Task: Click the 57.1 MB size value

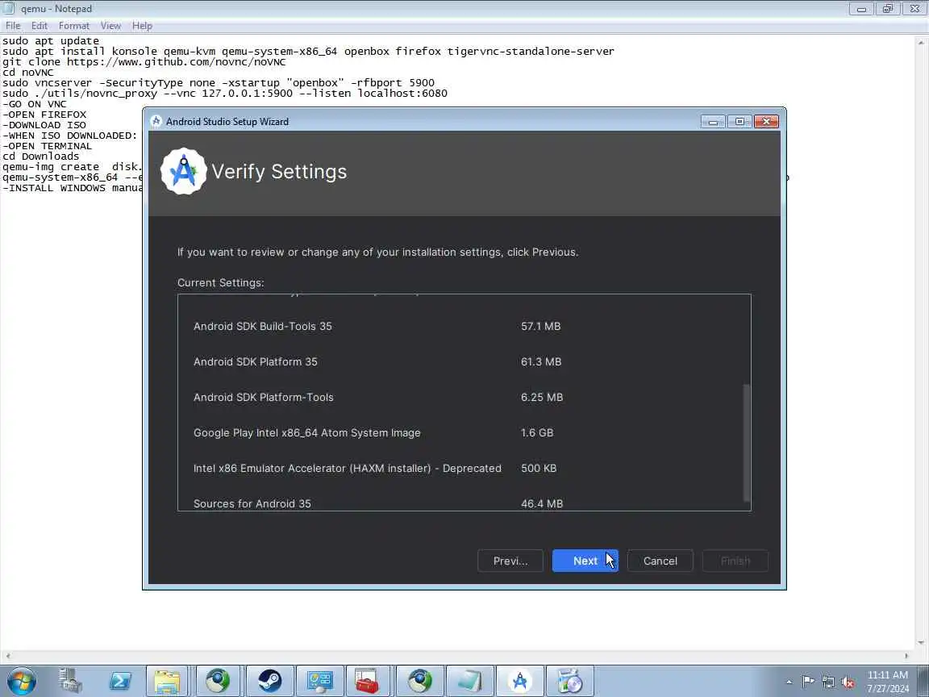Action: [540, 326]
